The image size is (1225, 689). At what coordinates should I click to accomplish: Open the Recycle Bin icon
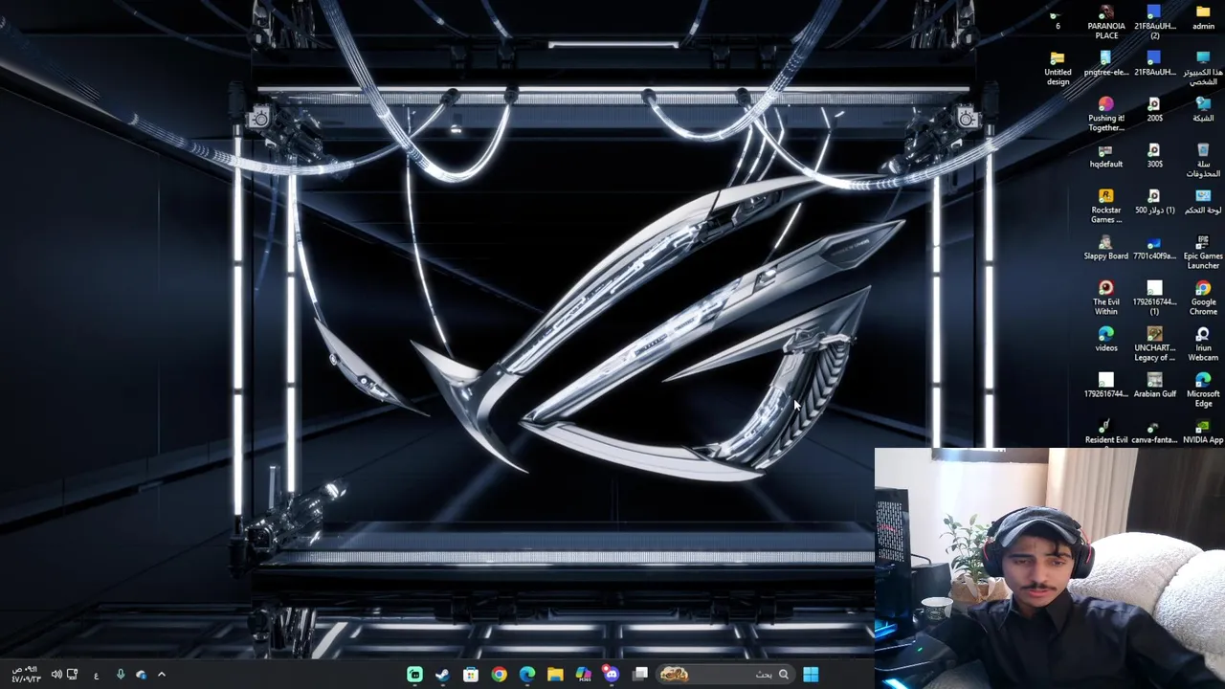1203,160
